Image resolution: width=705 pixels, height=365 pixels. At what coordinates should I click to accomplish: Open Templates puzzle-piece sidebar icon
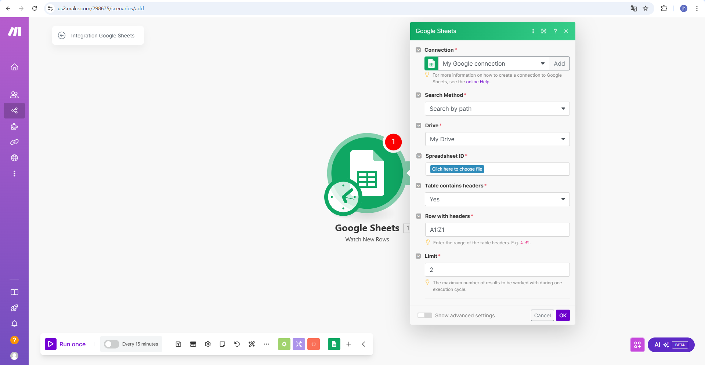click(14, 127)
